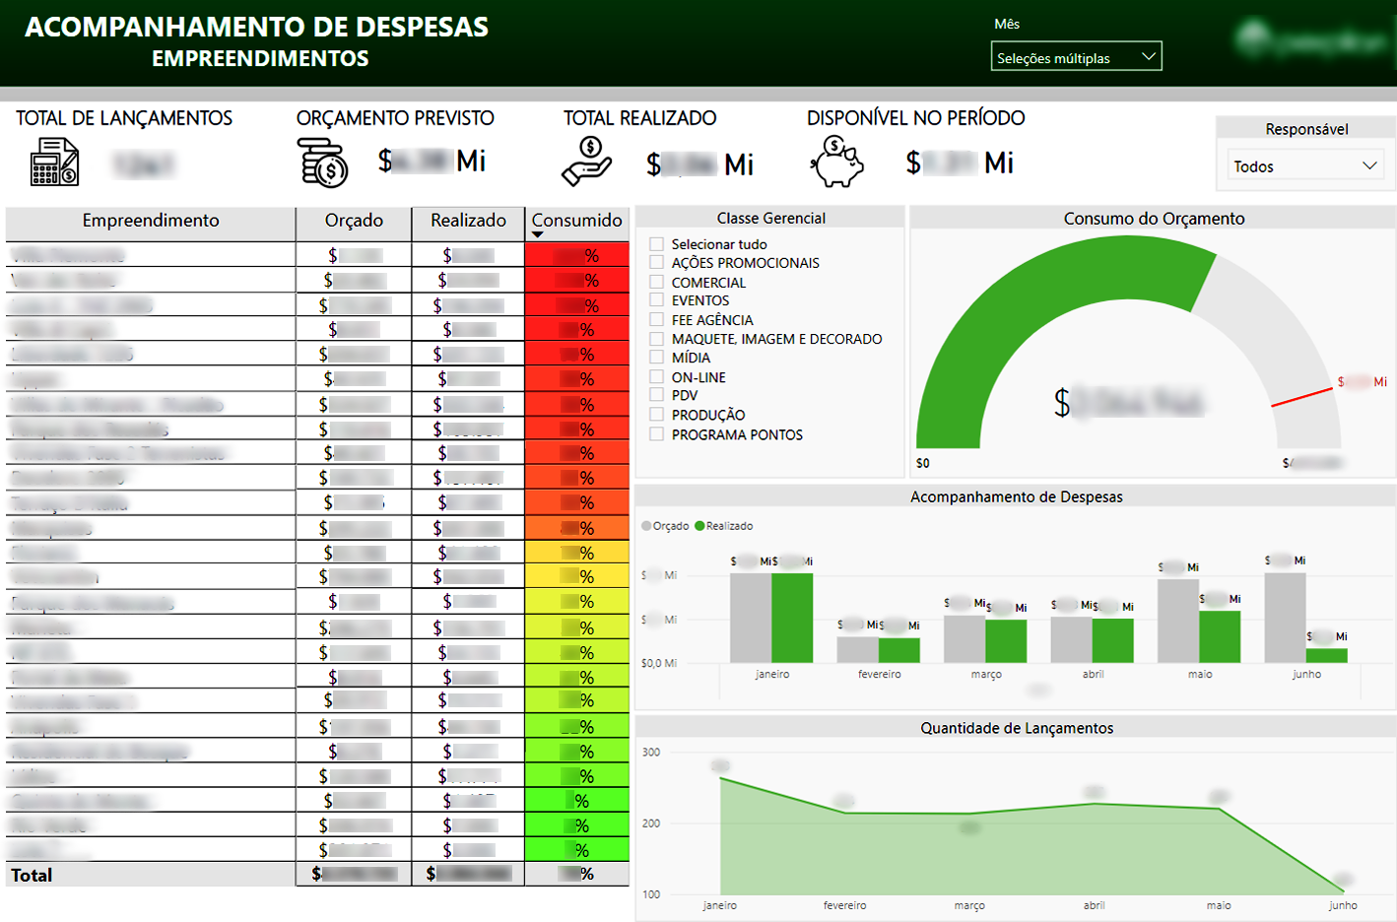Viewport: 1397px width, 922px height.
Task: Enable the EVENTOS checkbox
Action: tap(656, 300)
